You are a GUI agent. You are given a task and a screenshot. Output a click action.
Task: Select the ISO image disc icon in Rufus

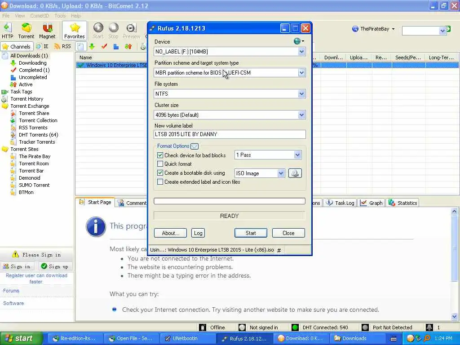click(295, 173)
